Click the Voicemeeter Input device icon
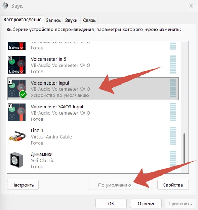Screen dimensions: 198x210 [x=17, y=88]
